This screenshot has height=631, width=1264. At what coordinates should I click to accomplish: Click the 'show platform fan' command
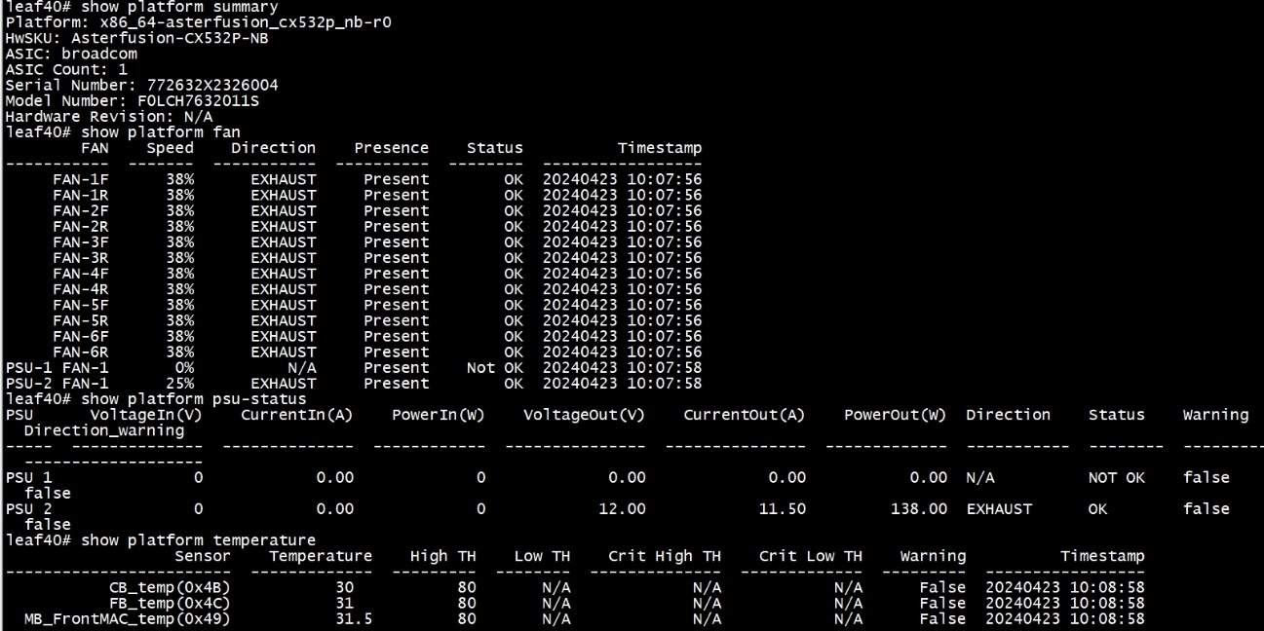pyautogui.click(x=162, y=132)
